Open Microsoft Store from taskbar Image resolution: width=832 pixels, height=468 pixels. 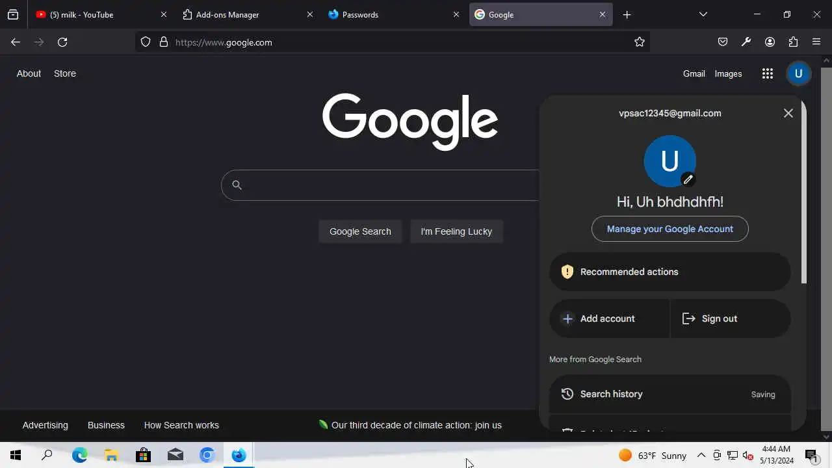coord(143,456)
